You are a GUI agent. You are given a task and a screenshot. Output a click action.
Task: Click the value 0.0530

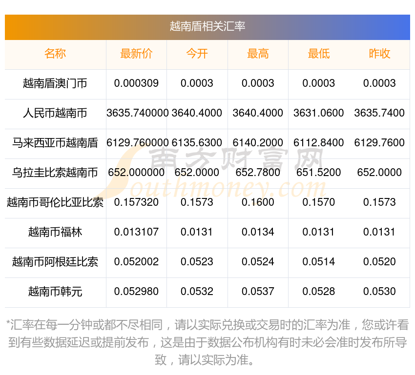pyautogui.click(x=379, y=291)
